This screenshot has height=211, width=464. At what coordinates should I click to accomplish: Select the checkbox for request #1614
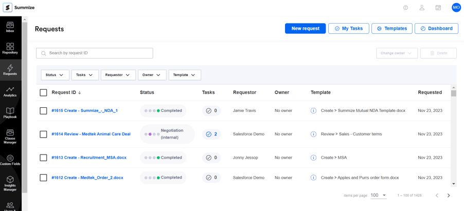(43, 134)
